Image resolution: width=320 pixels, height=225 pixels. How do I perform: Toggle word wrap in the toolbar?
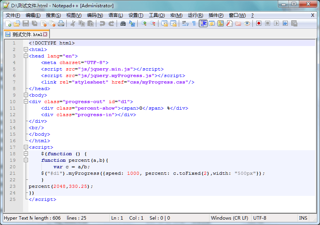click(x=185, y=24)
